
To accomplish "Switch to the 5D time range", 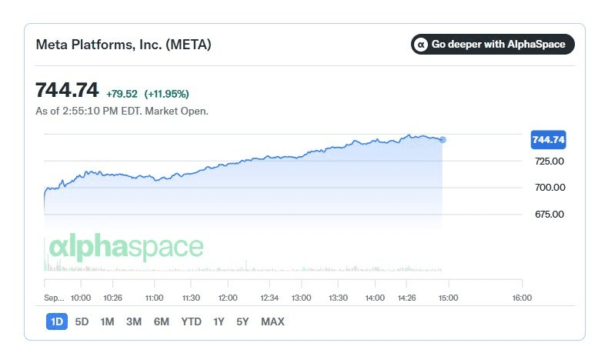I will tap(82, 321).
